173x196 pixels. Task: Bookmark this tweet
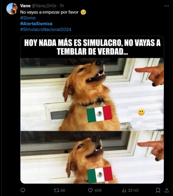tap(158, 190)
